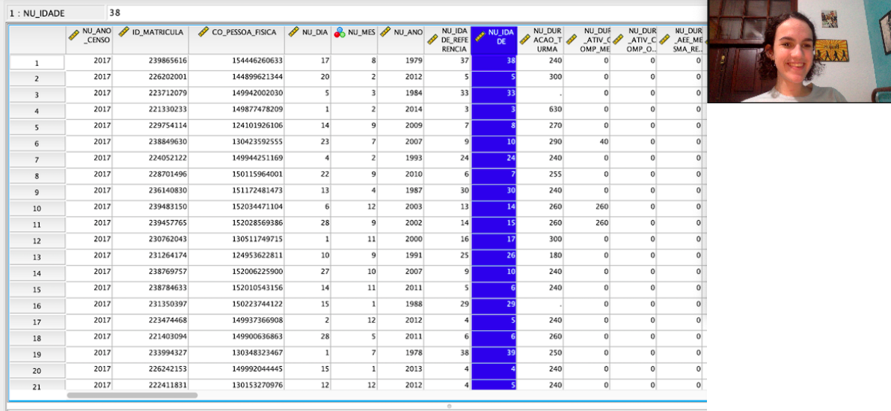The width and height of the screenshot is (891, 411).
Task: Click the ruler icon on NU_IDADE_REFERENCIA header
Action: click(432, 40)
